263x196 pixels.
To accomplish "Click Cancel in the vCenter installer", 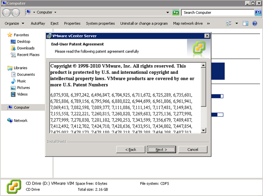I will 193,150.
